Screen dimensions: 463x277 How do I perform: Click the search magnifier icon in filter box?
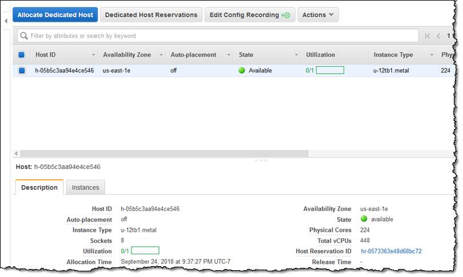click(x=24, y=36)
